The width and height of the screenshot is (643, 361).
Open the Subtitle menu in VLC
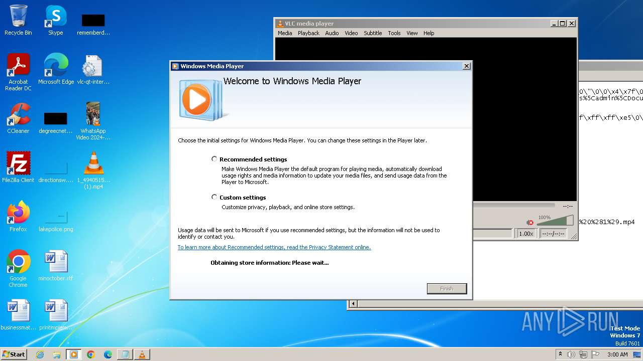pos(373,33)
